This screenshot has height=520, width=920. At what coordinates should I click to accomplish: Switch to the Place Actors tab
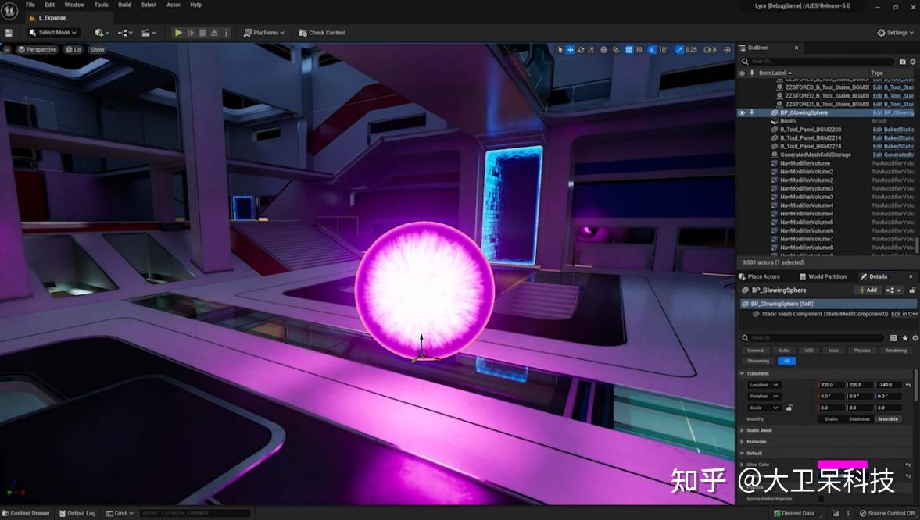pos(760,276)
